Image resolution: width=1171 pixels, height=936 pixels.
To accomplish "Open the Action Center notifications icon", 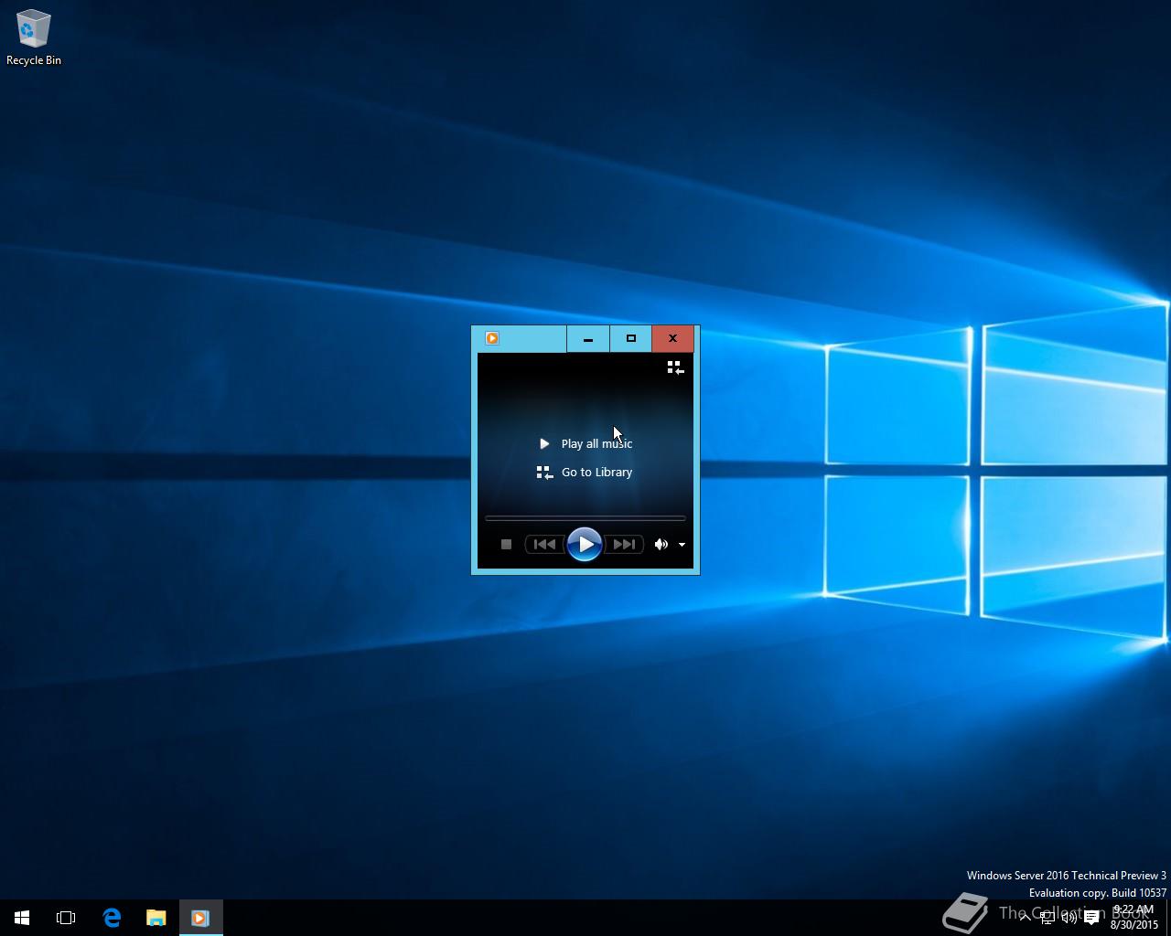I will (1091, 918).
